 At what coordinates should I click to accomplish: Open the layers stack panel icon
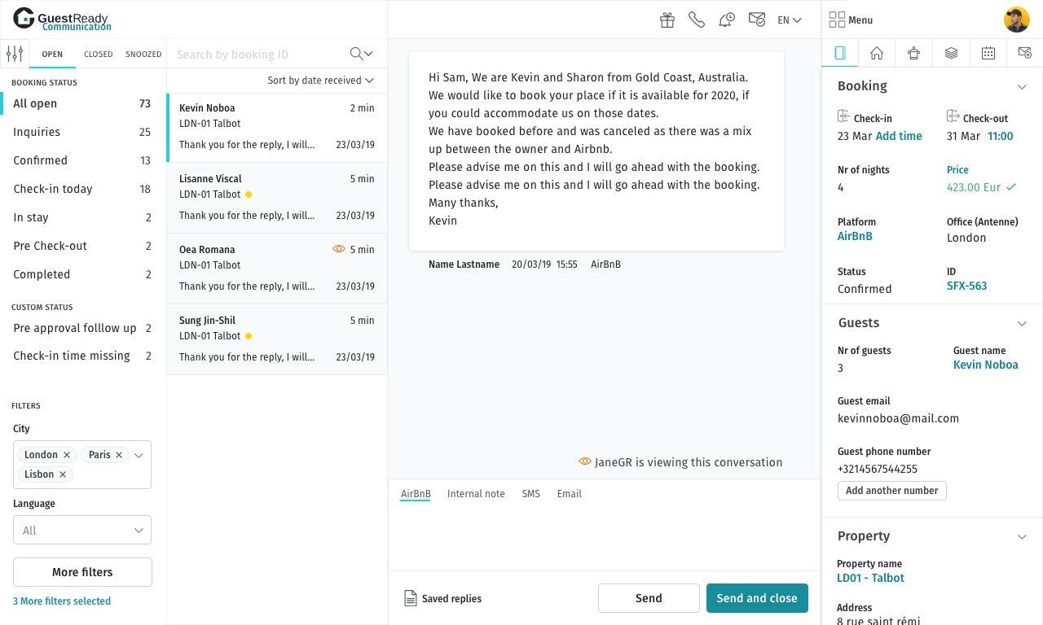[x=951, y=53]
